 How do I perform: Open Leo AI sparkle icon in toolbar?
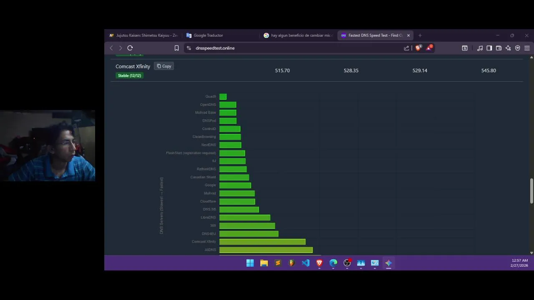click(508, 48)
